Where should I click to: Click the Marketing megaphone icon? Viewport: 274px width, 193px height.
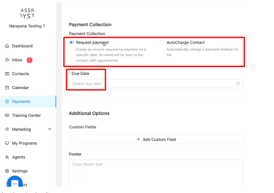pos(7,130)
